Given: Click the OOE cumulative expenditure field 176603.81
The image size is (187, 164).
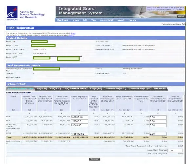Looking at the screenshot, I should pos(79,121).
